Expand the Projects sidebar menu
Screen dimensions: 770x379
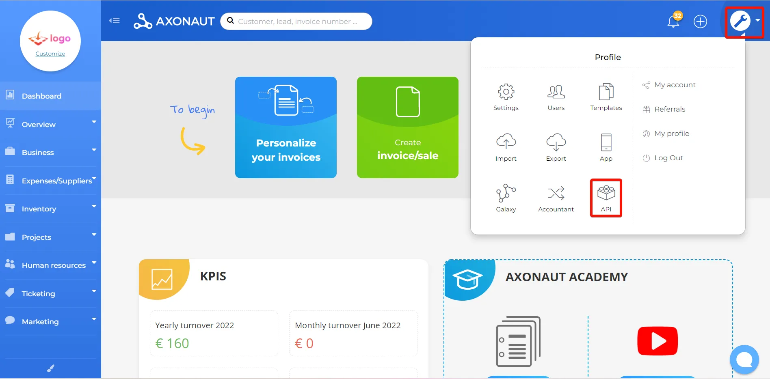(x=50, y=237)
